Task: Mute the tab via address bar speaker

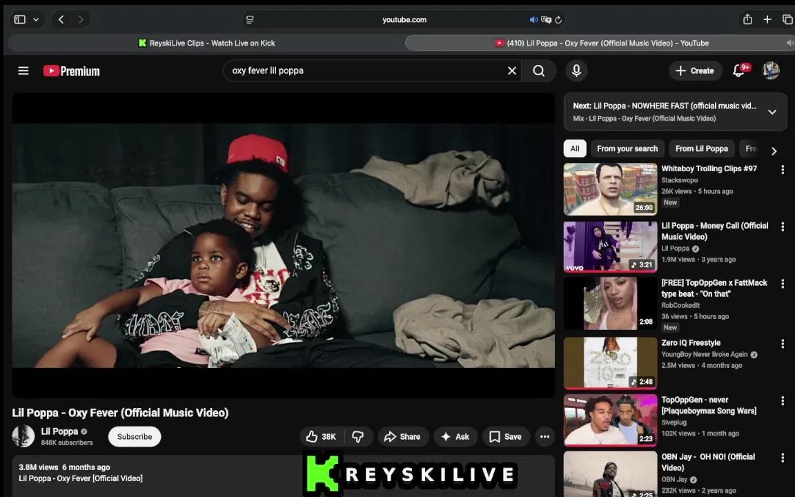Action: click(533, 20)
